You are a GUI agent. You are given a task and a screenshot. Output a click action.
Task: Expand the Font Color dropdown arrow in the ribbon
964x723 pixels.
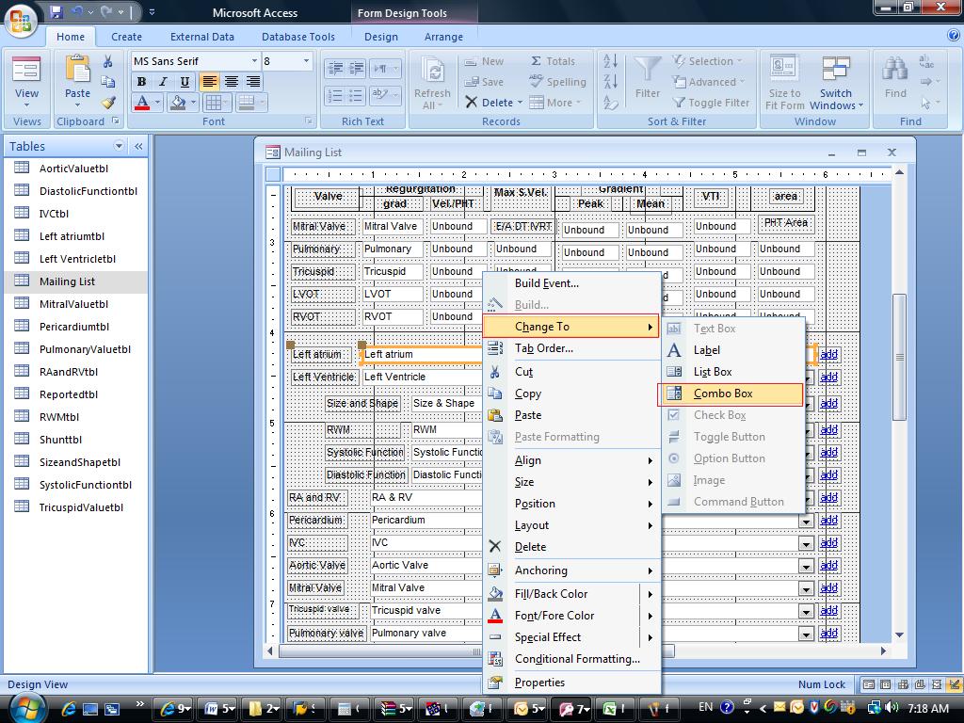point(157,103)
